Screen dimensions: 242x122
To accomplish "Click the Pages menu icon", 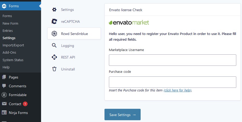I will pos(4,77).
